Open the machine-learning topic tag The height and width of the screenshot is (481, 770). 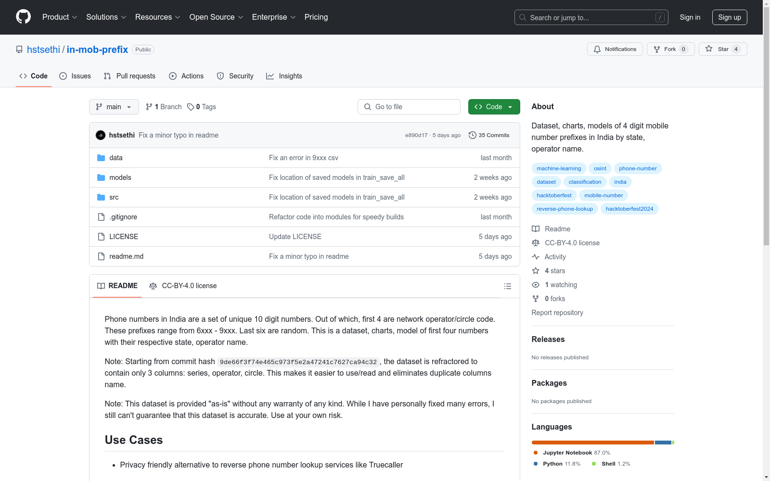(559, 168)
